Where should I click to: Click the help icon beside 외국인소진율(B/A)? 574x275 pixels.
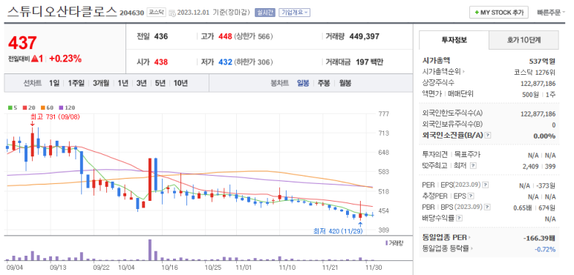(488, 136)
